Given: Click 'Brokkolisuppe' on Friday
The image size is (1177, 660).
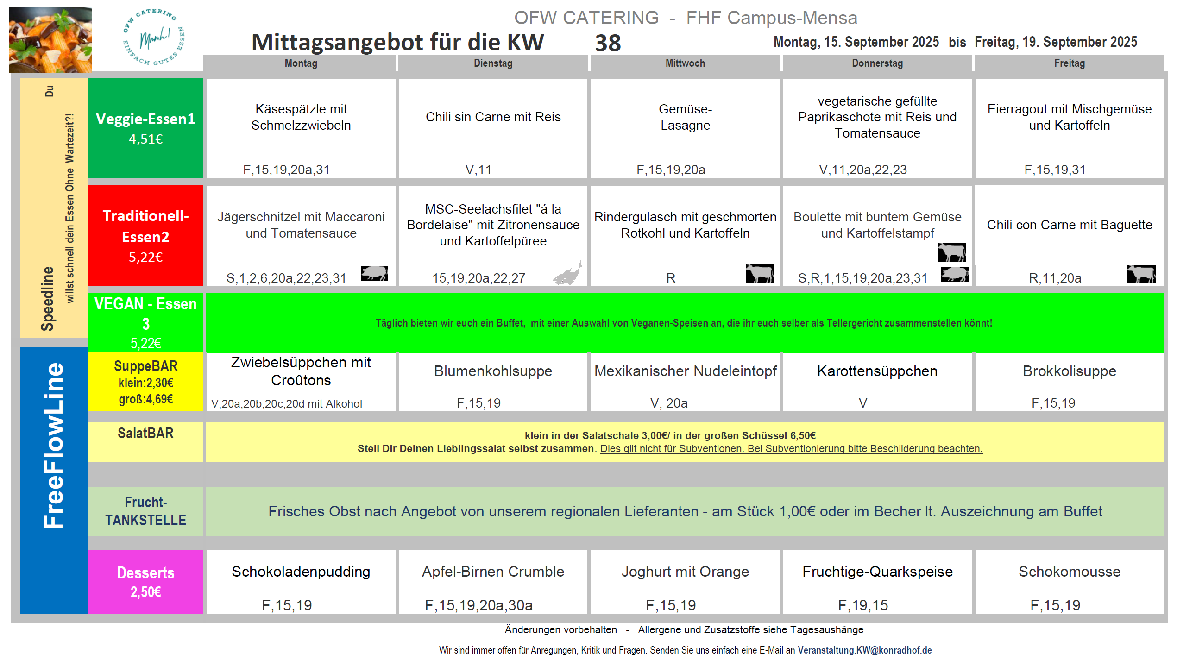Looking at the screenshot, I should click(x=1070, y=371).
